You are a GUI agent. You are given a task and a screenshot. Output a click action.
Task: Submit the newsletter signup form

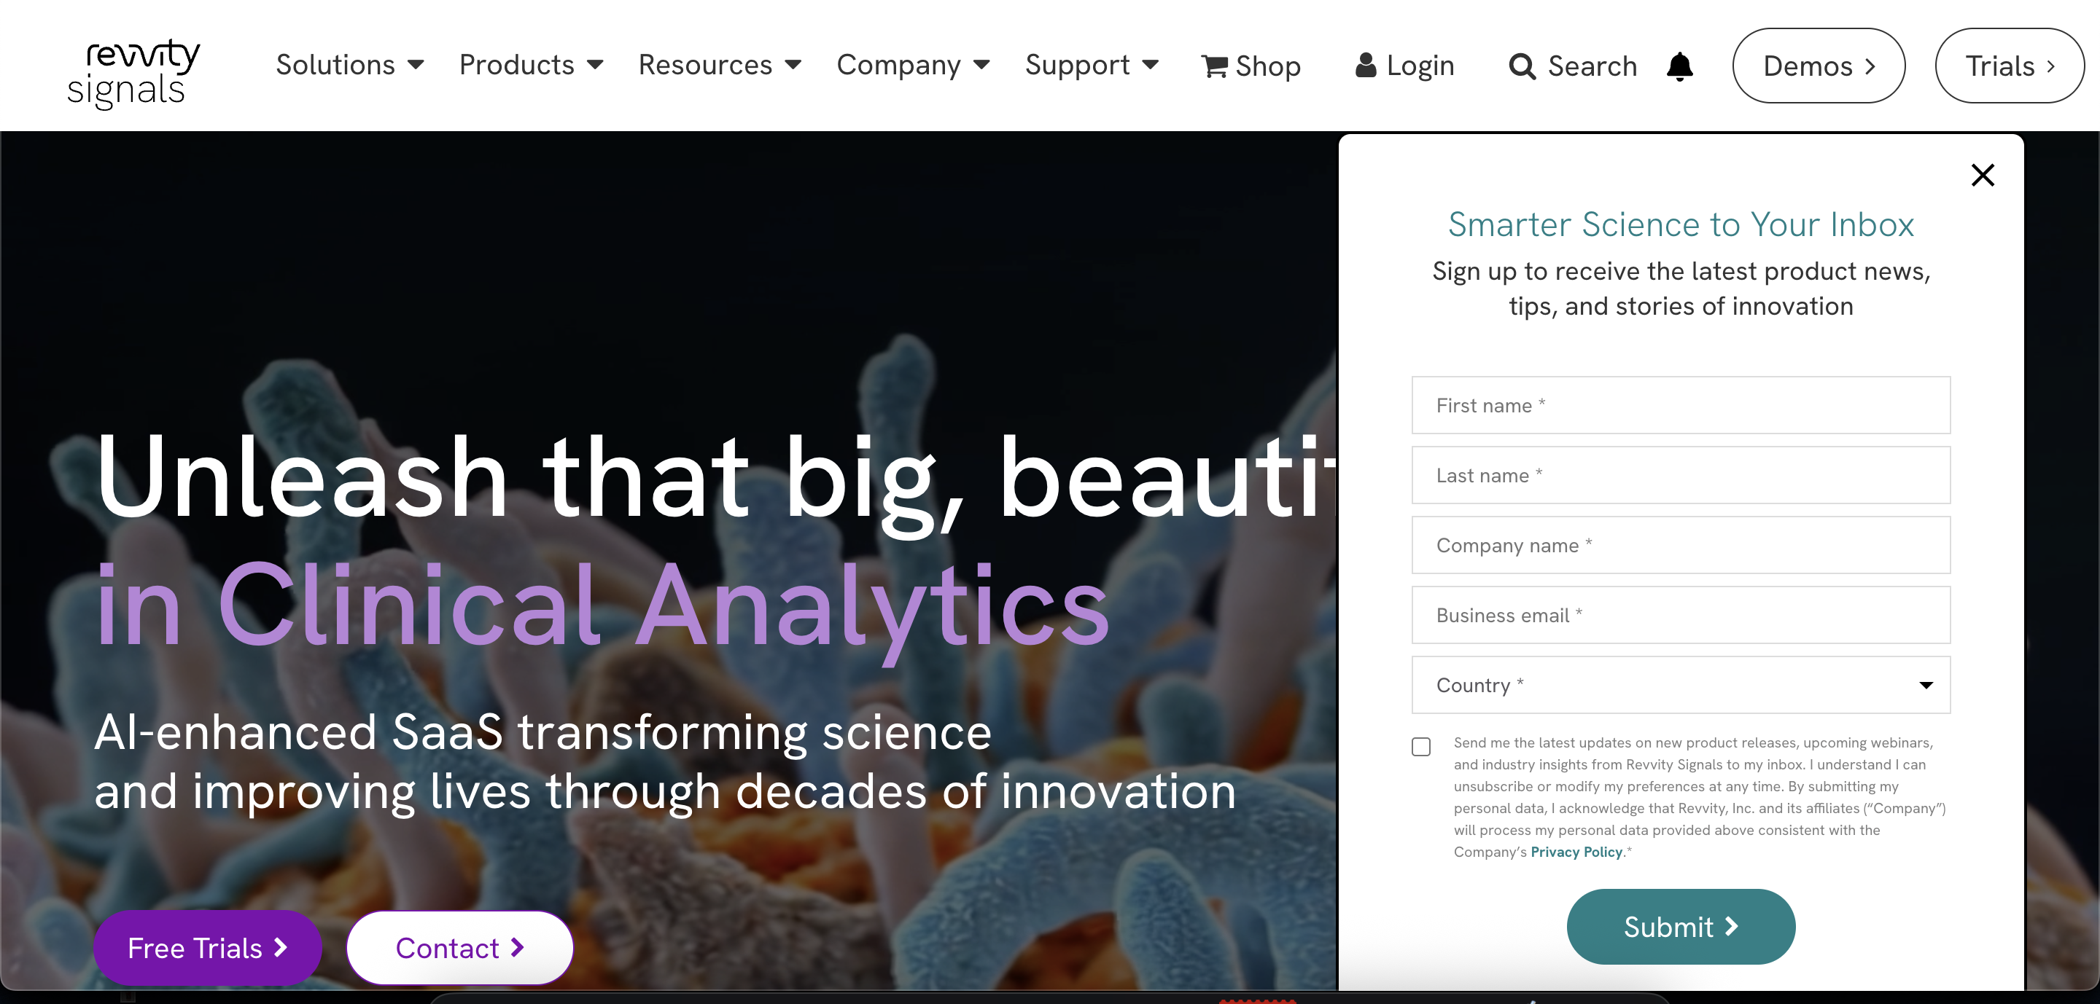coord(1680,927)
